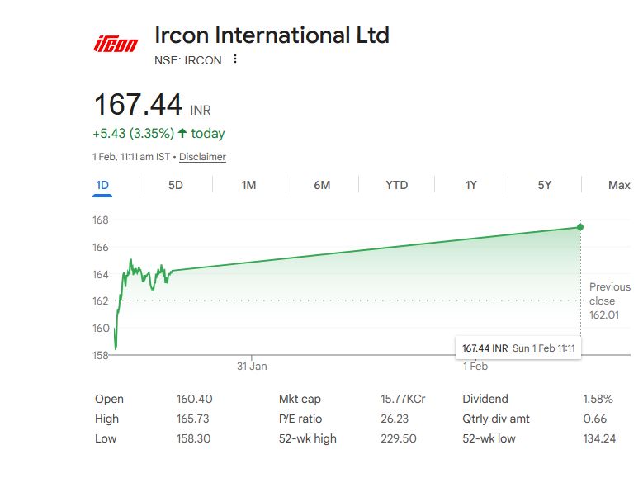Image resolution: width=643 pixels, height=478 pixels.
Task: Switch to the 5D chart tab
Action: [x=175, y=185]
